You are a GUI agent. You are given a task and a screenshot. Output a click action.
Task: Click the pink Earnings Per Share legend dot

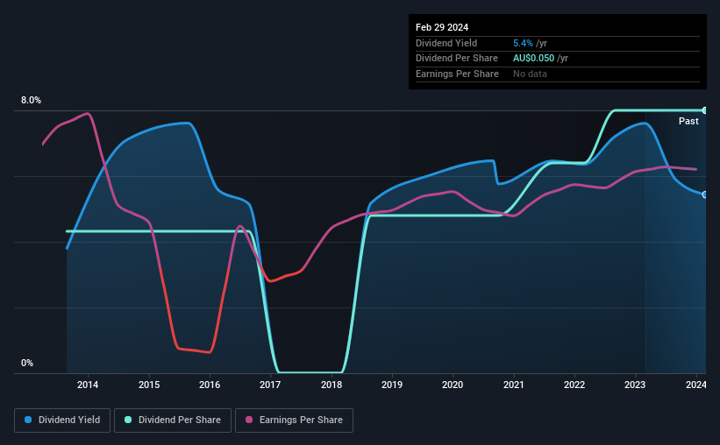(249, 420)
